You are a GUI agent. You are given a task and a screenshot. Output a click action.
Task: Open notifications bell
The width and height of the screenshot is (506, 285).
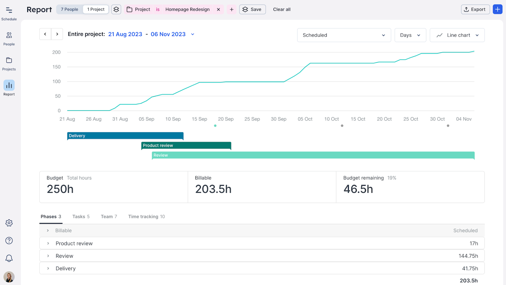pyautogui.click(x=9, y=258)
